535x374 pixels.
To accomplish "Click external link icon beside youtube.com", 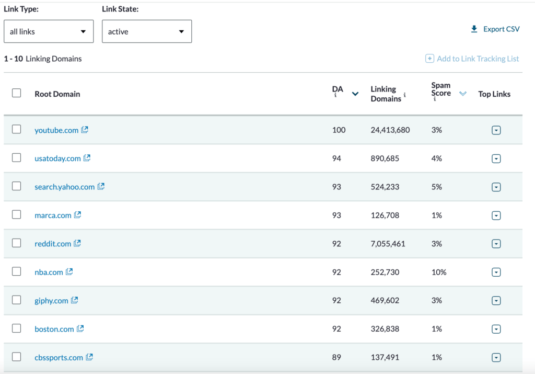I will pyautogui.click(x=85, y=130).
